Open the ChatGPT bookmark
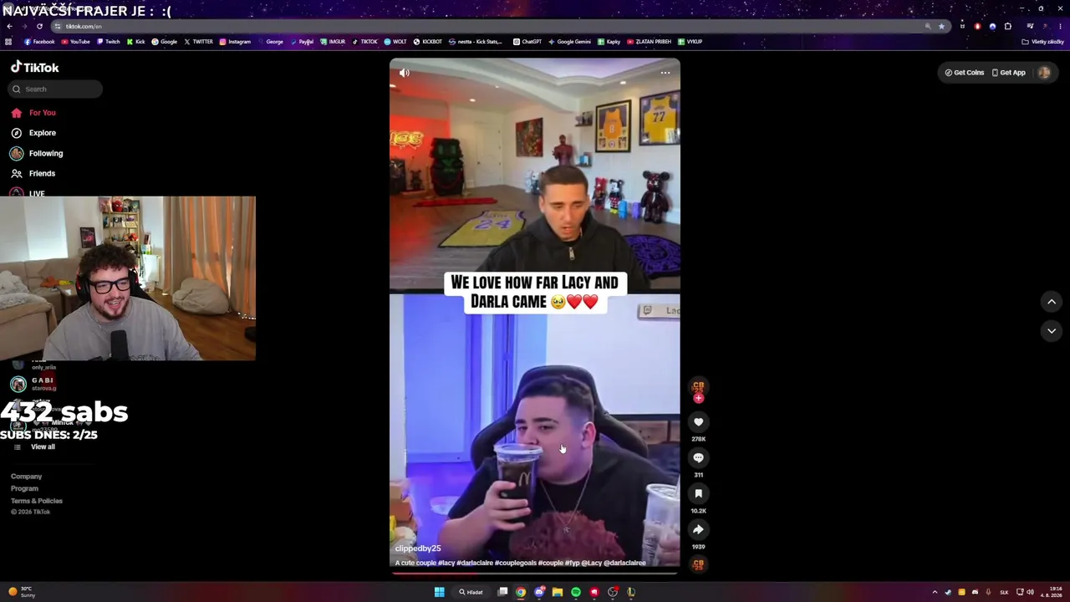The image size is (1070, 602). tap(527, 42)
